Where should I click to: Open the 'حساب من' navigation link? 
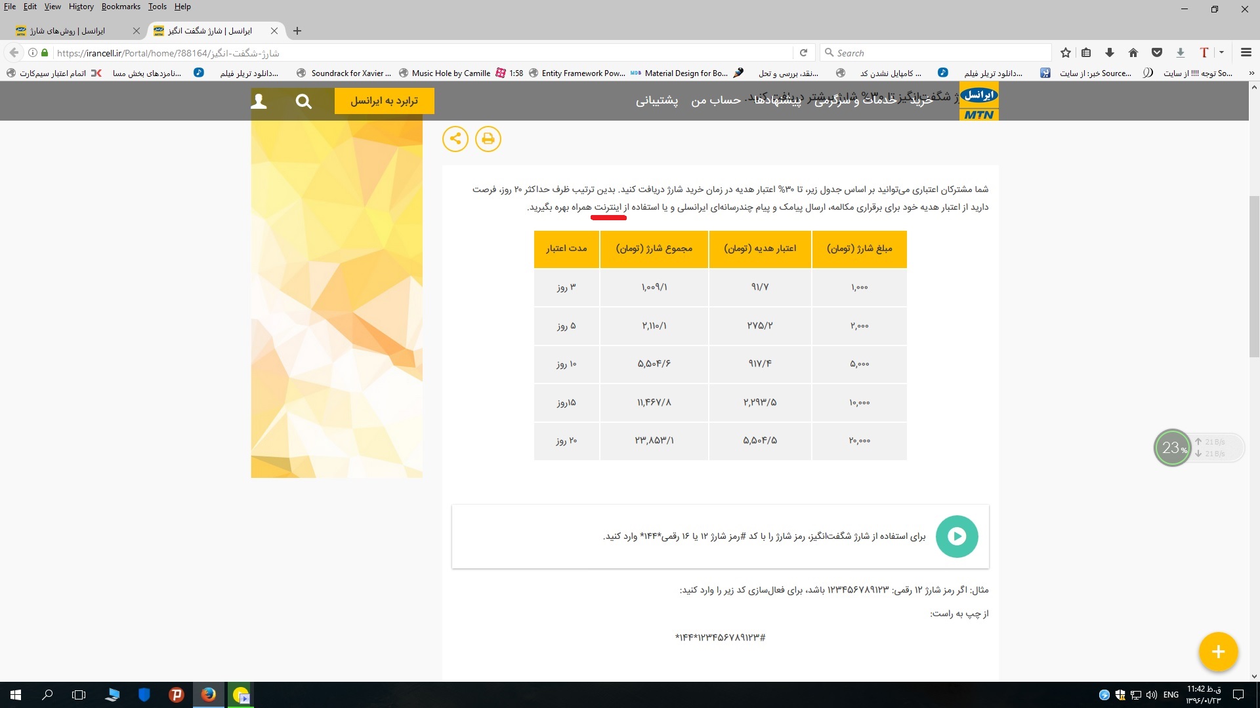click(x=716, y=100)
